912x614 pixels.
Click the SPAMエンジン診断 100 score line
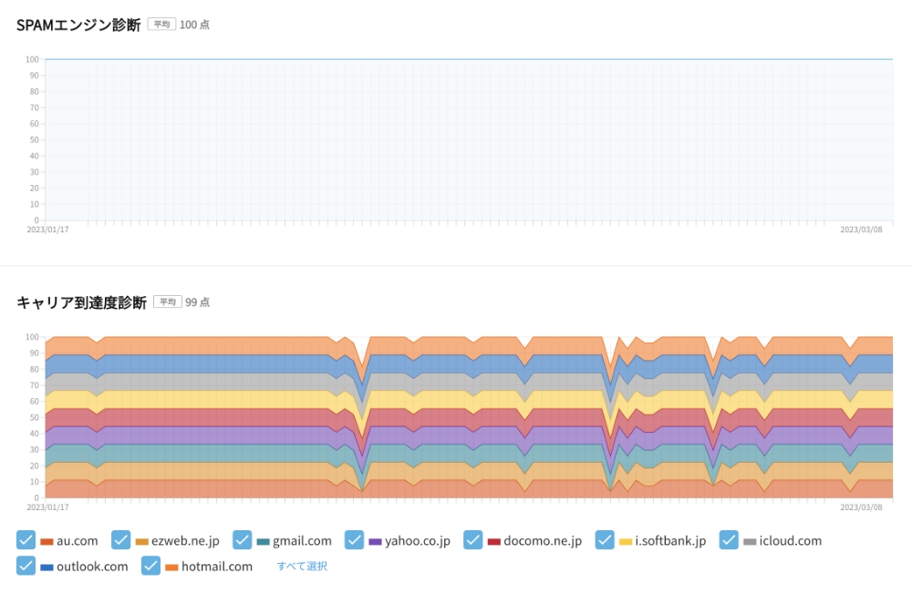(x=469, y=59)
